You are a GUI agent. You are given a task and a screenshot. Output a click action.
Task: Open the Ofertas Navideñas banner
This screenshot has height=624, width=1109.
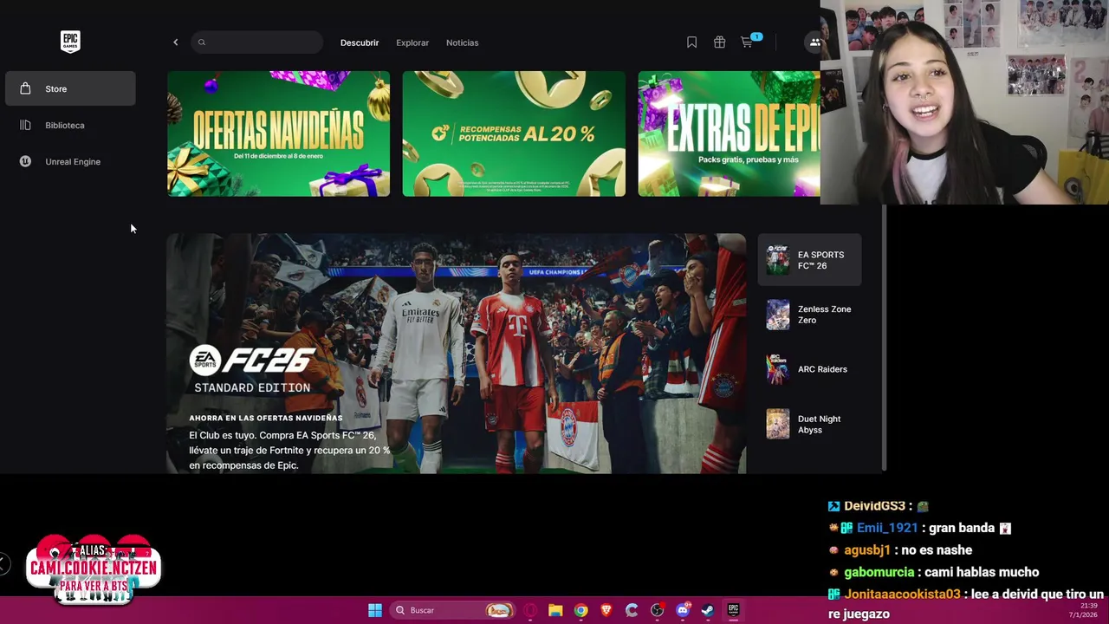pos(278,133)
